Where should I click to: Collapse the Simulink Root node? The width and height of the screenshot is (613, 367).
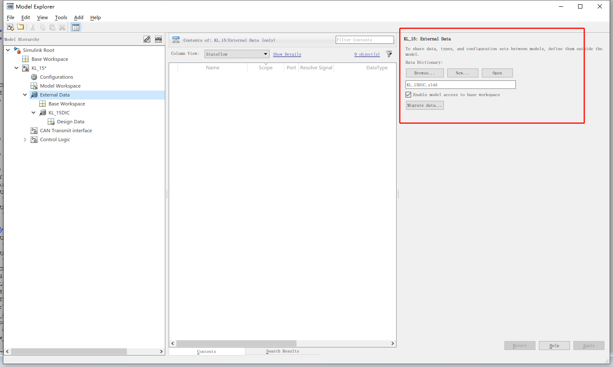click(8, 50)
